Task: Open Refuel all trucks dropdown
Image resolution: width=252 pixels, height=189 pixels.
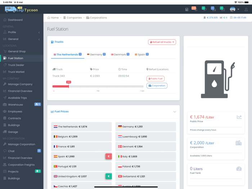Action: point(162,42)
